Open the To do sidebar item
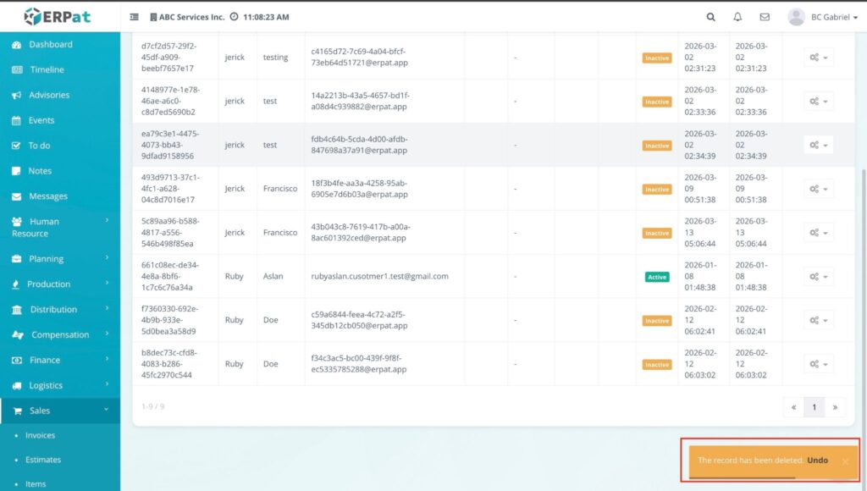Viewport: 867px width, 491px height. (x=39, y=146)
